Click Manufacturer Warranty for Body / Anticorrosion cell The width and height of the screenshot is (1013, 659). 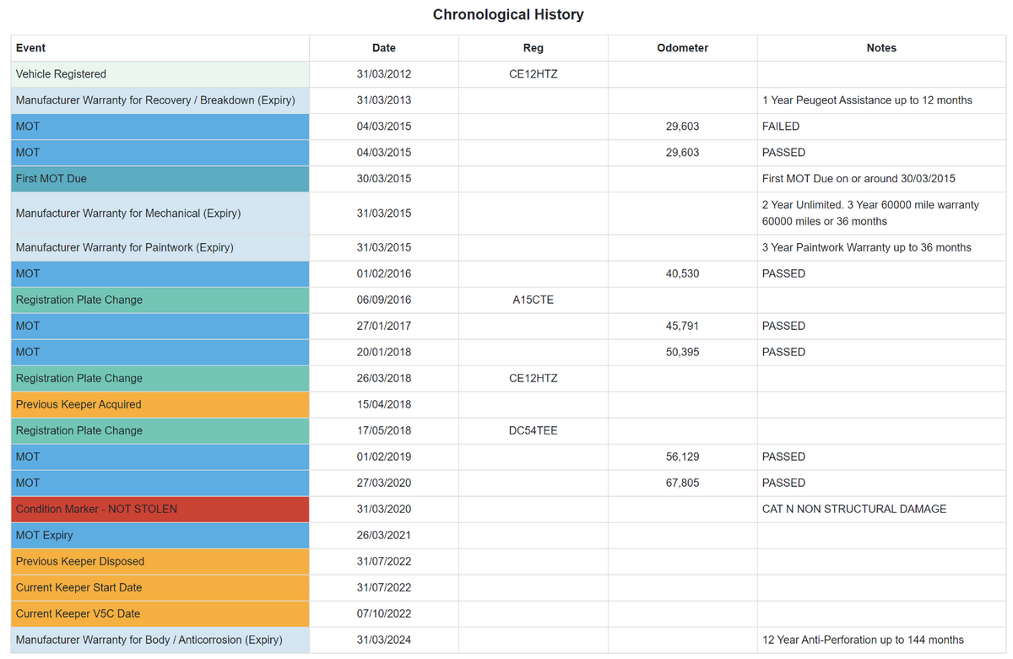pyautogui.click(x=160, y=640)
